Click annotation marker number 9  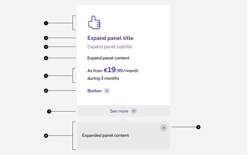[198, 127]
